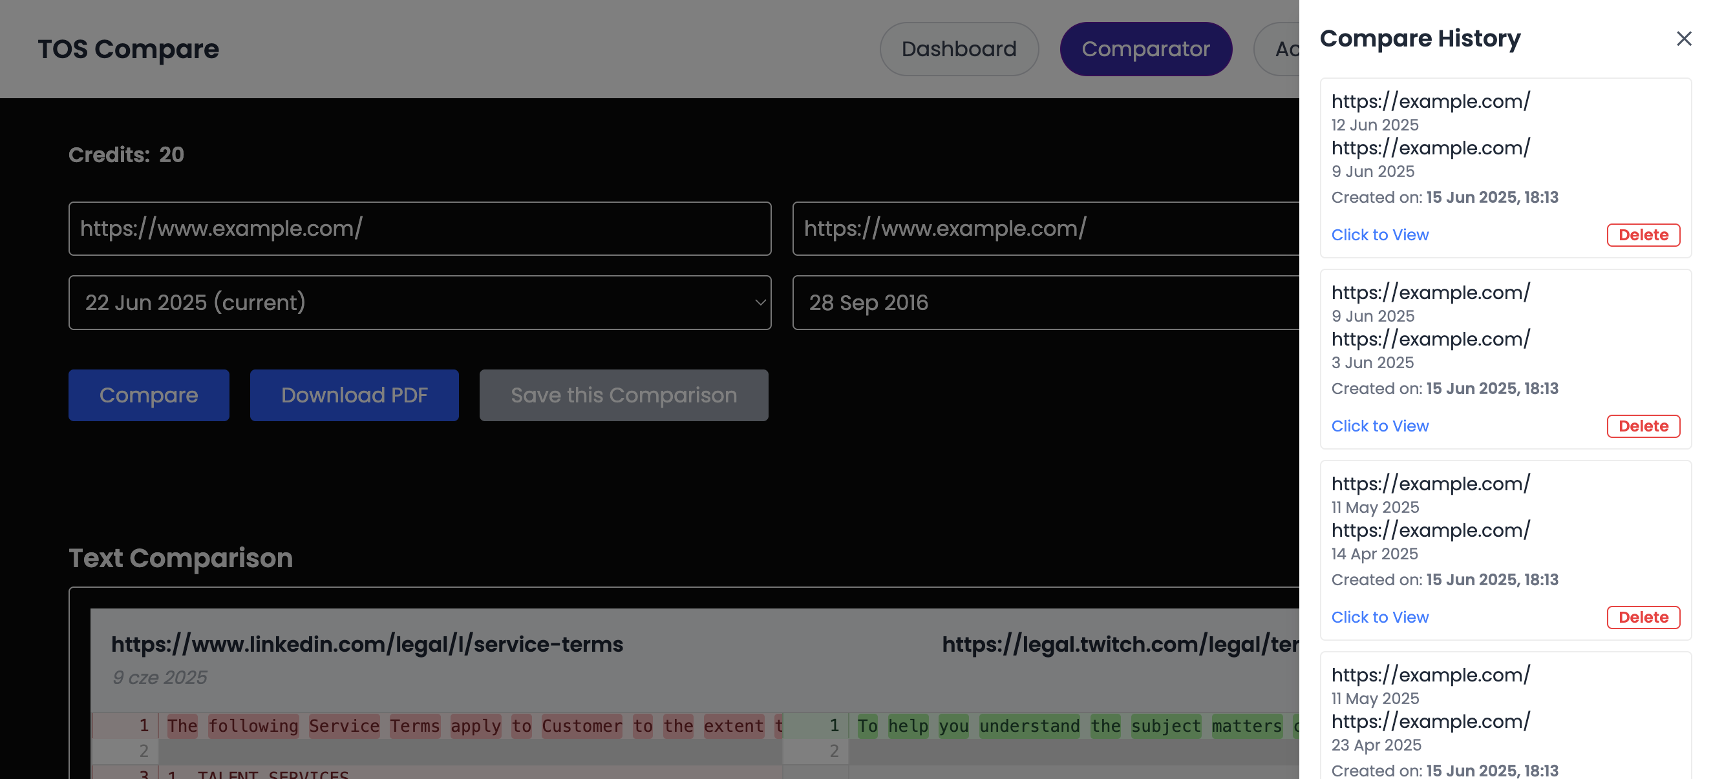The width and height of the screenshot is (1713, 779).
Task: Click the Compare History heading
Action: click(x=1420, y=39)
